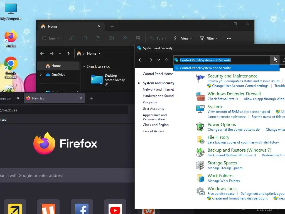Image resolution: width=285 pixels, height=214 pixels.
Task: Add a new File Explorer tab
Action: coord(112,26)
